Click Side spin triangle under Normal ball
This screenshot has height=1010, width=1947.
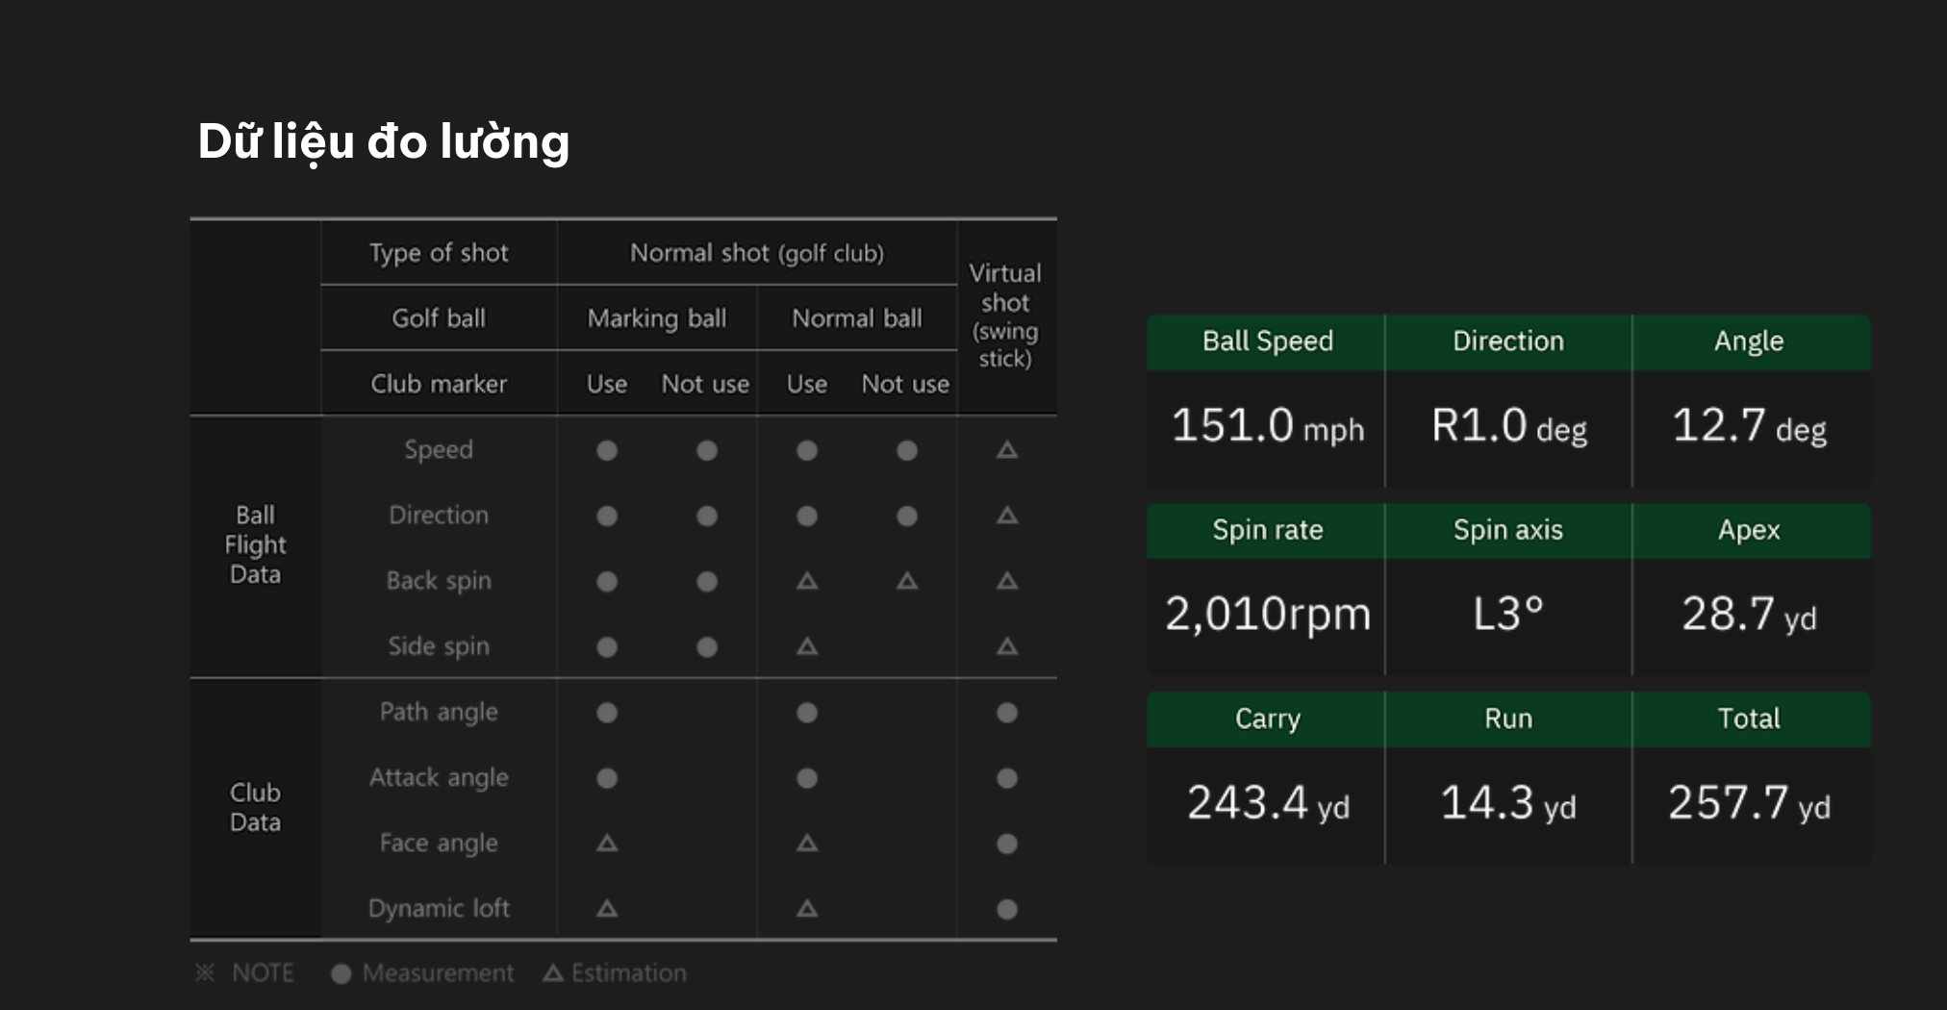[x=807, y=646]
